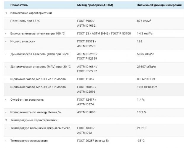Click the pour point value '-35°C'
The height and width of the screenshot is (148, 184).
(141, 141)
